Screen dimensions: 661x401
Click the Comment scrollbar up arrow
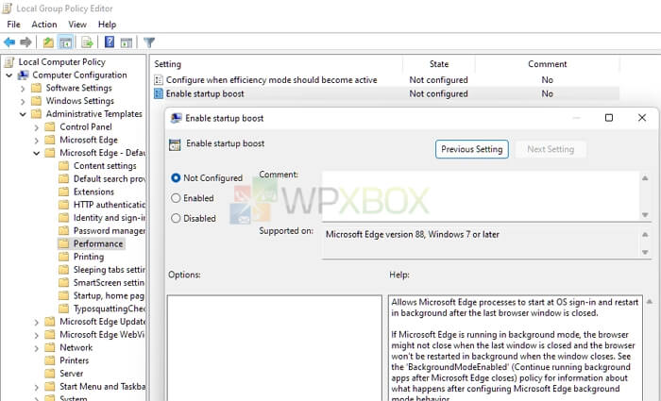pos(645,178)
